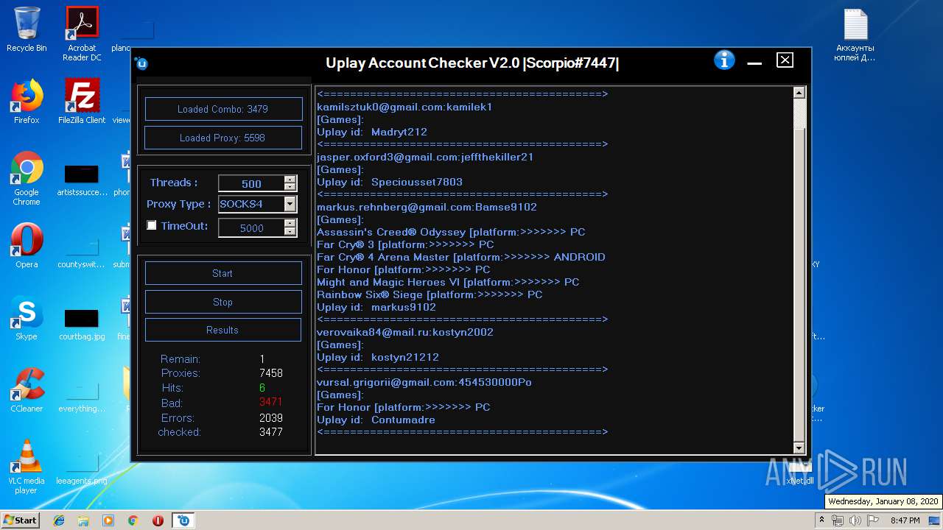Click Opera icon in the taskbar
This screenshot has width=943, height=530.
(158, 520)
